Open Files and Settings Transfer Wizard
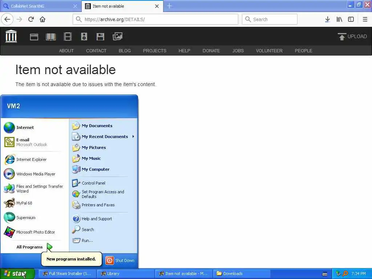 35,189
